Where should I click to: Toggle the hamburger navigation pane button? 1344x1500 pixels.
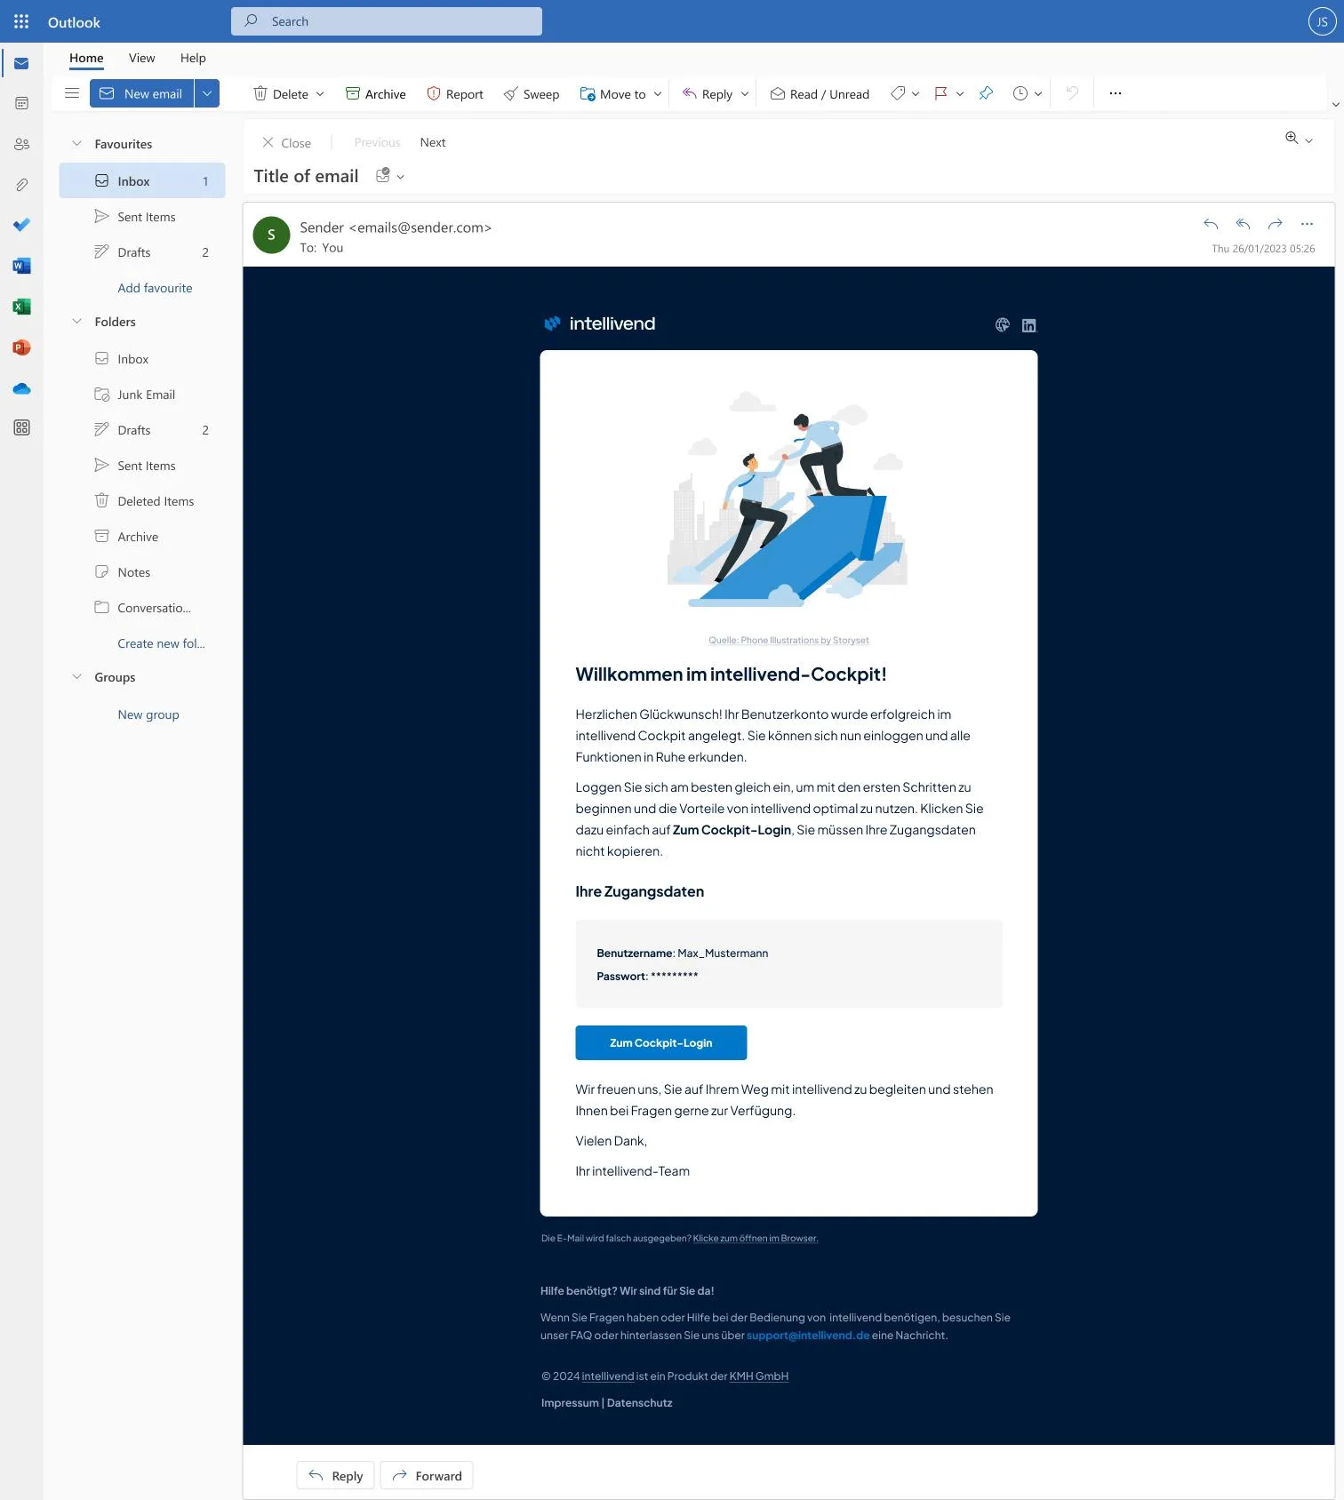[x=72, y=93]
